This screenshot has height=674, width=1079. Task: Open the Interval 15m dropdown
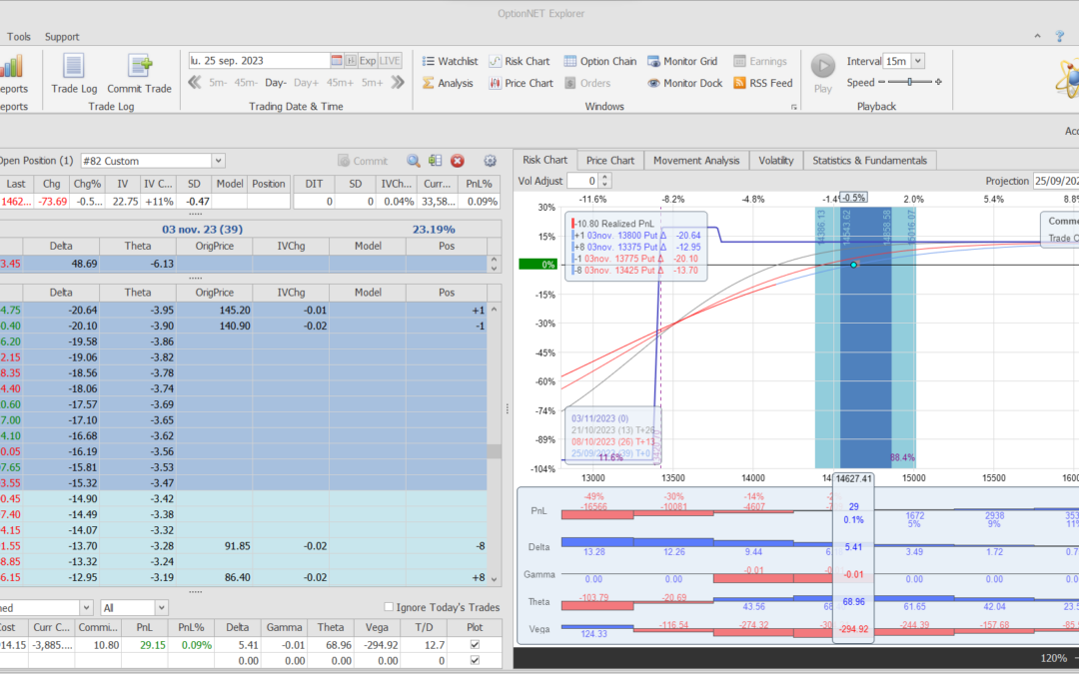pos(917,61)
